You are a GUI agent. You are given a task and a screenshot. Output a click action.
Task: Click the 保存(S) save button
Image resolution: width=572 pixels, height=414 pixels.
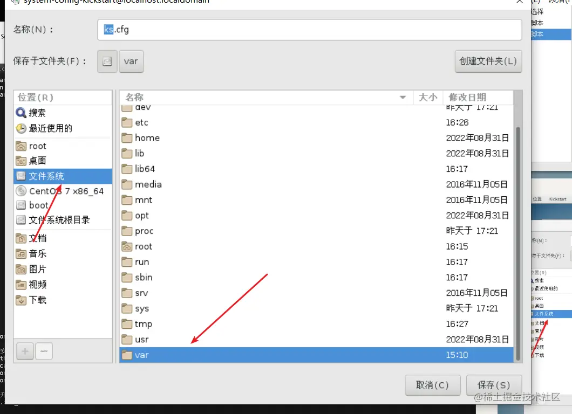493,385
